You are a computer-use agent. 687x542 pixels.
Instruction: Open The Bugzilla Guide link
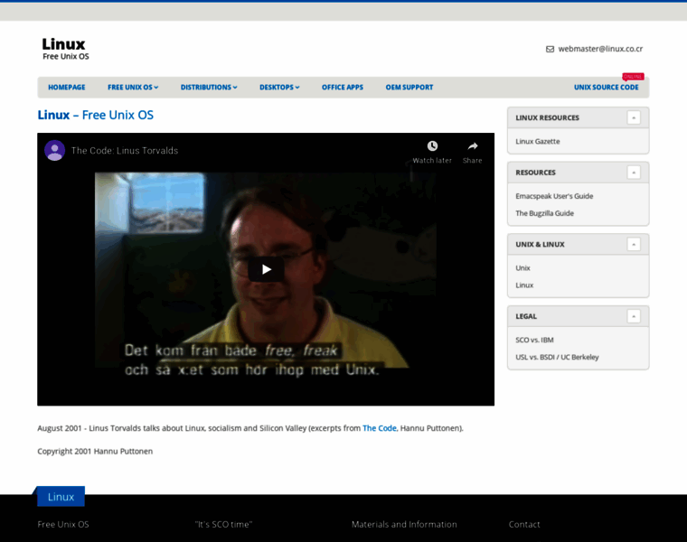[544, 213]
